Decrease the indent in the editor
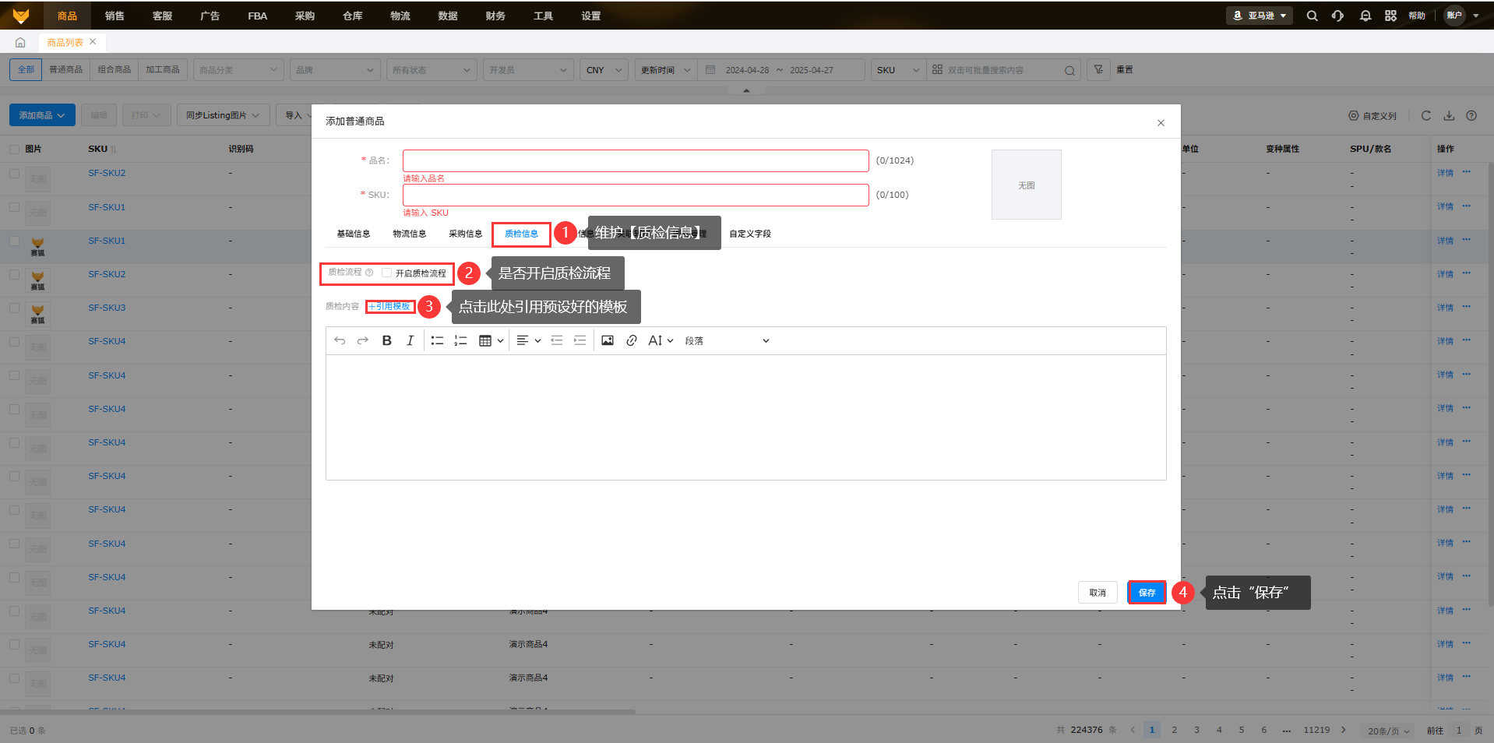1494x743 pixels. click(556, 341)
